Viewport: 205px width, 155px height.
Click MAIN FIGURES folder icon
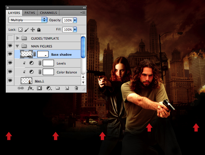click(24, 46)
